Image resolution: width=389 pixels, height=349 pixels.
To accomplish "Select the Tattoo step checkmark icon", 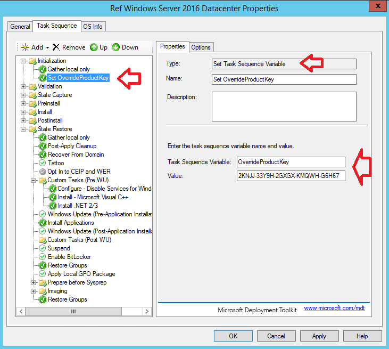I will point(43,163).
